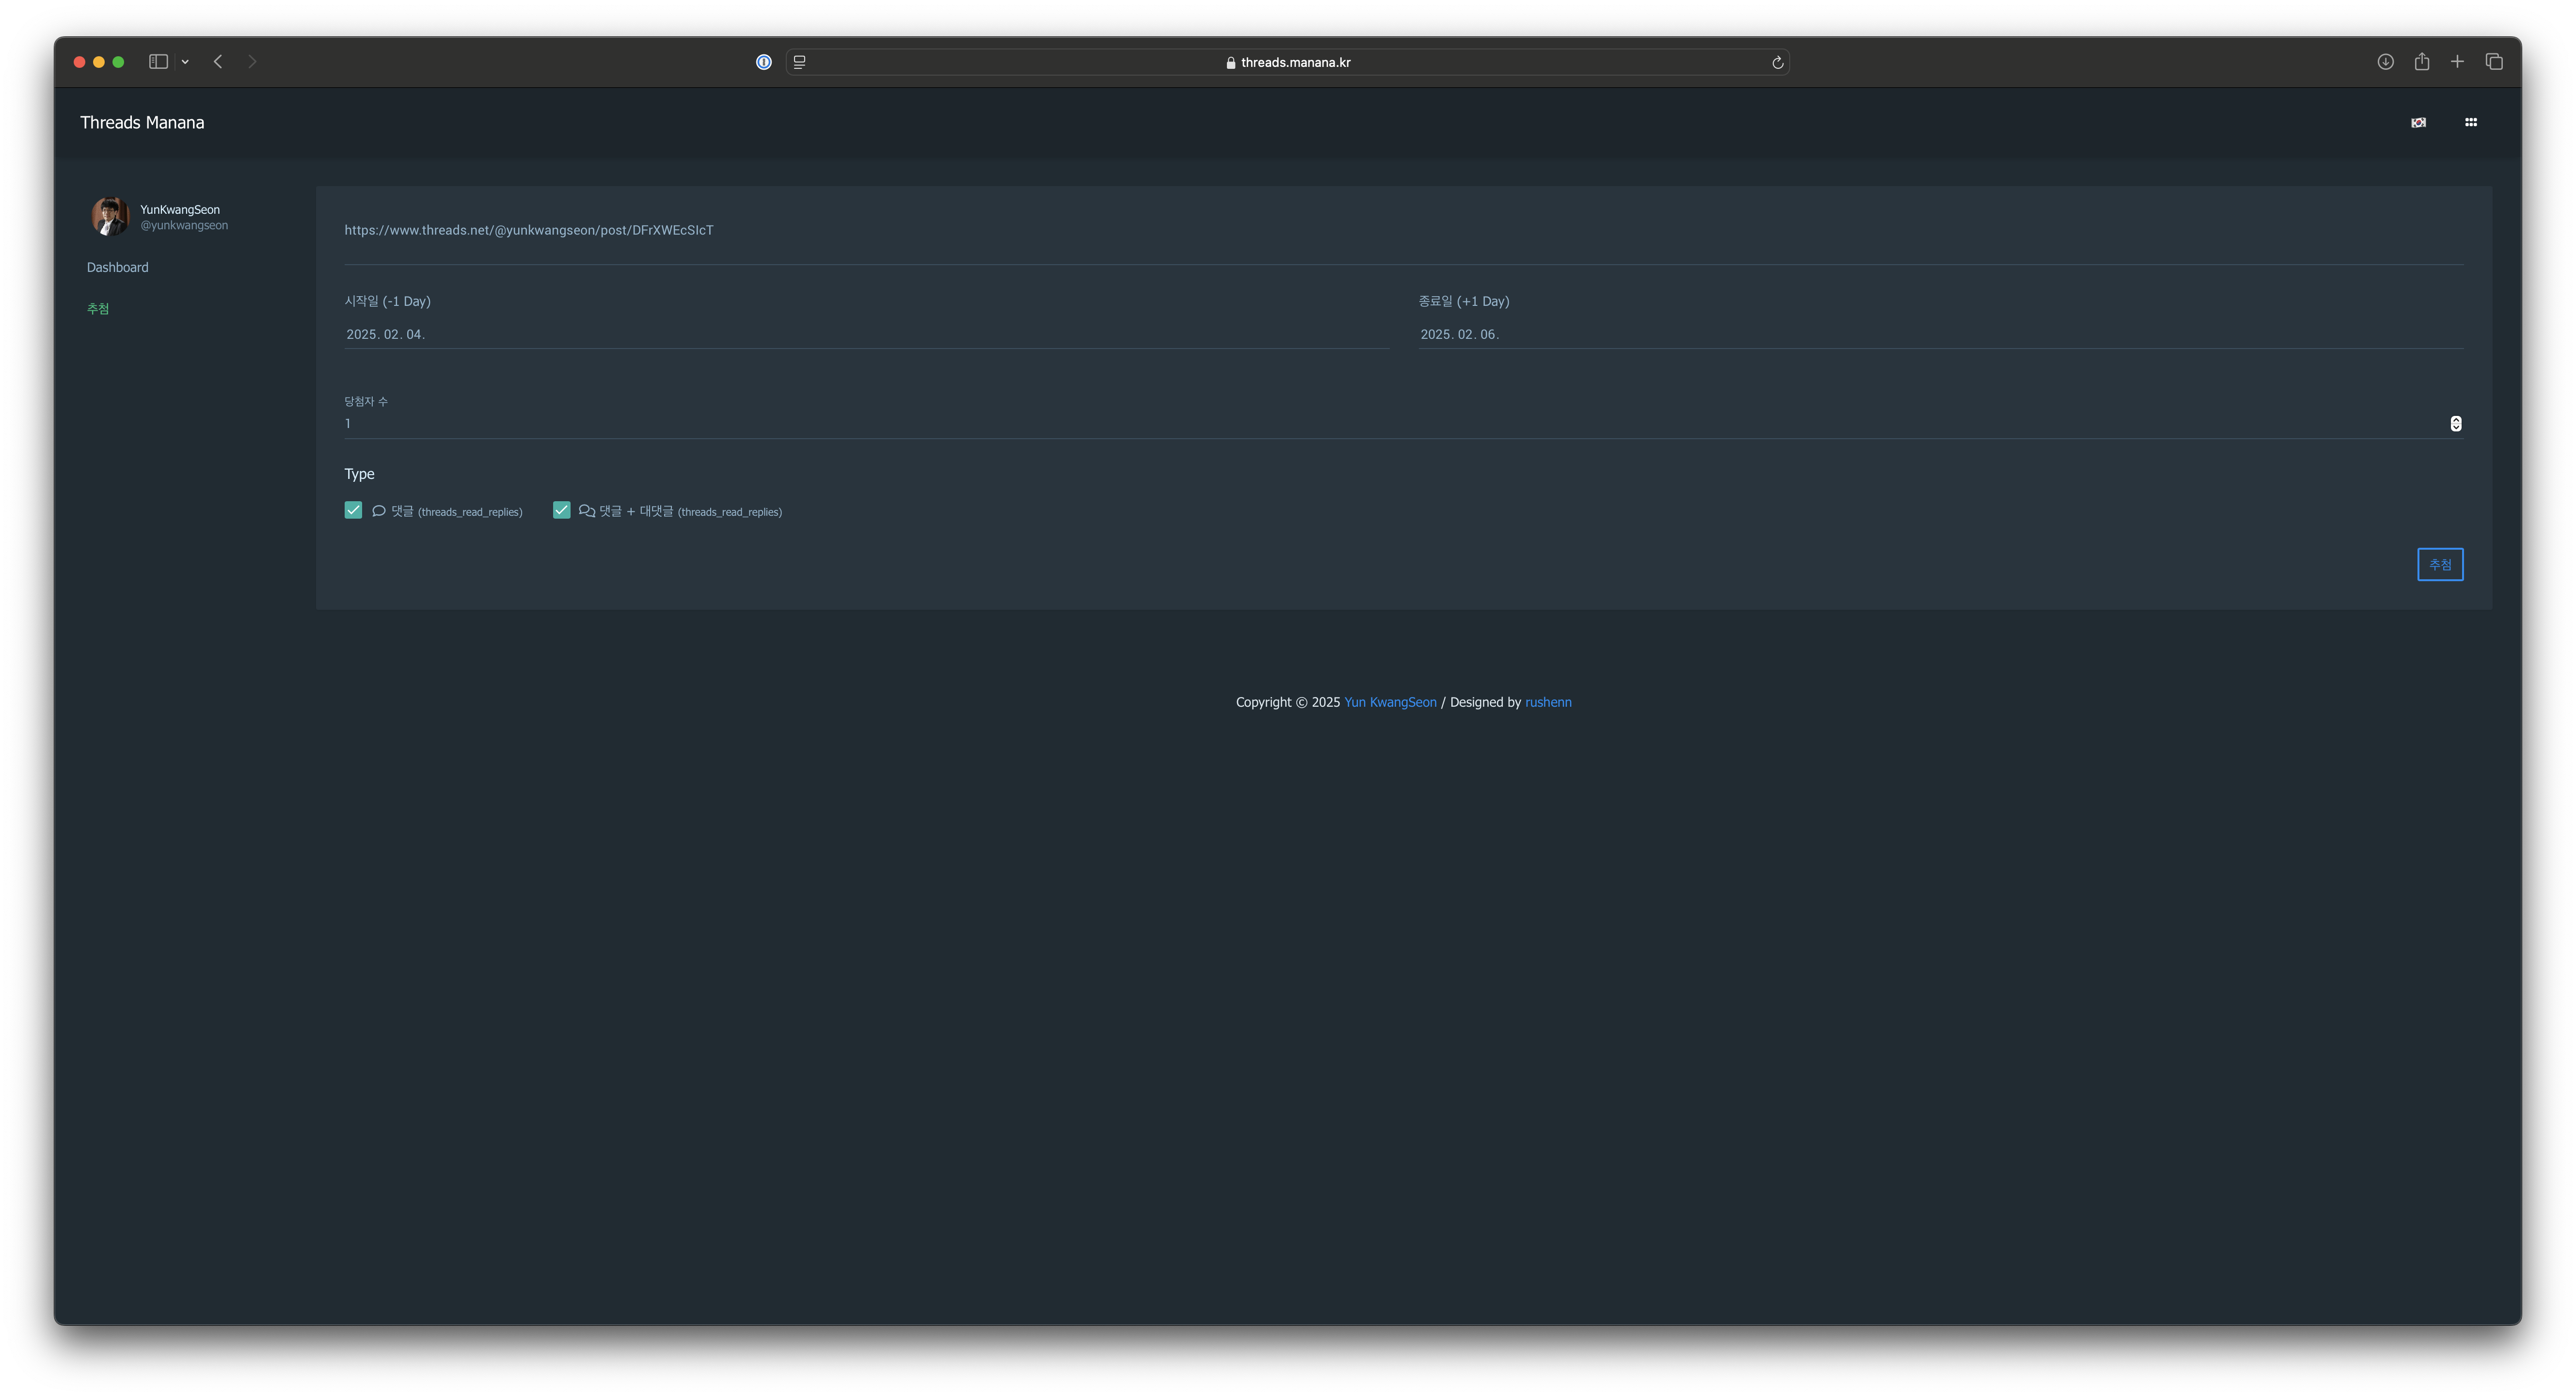Go back with Safari back arrow

(218, 62)
